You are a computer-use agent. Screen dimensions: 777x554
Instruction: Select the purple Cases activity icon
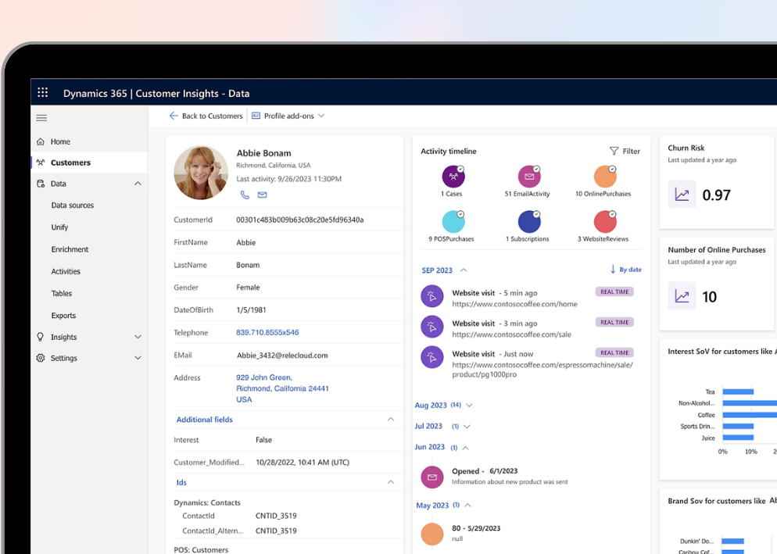[453, 177]
